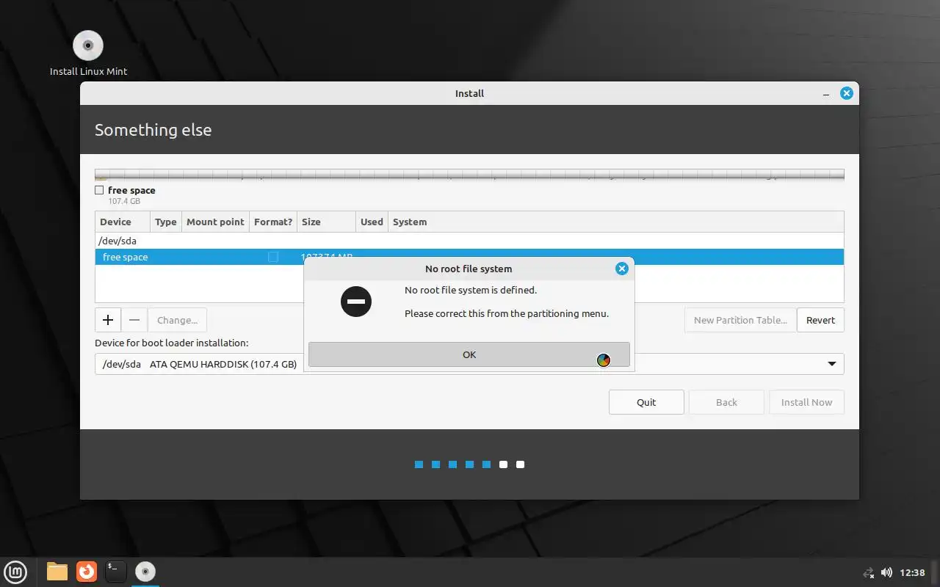Toggle the Format checkbox on free space row
940x587 pixels.
click(273, 257)
